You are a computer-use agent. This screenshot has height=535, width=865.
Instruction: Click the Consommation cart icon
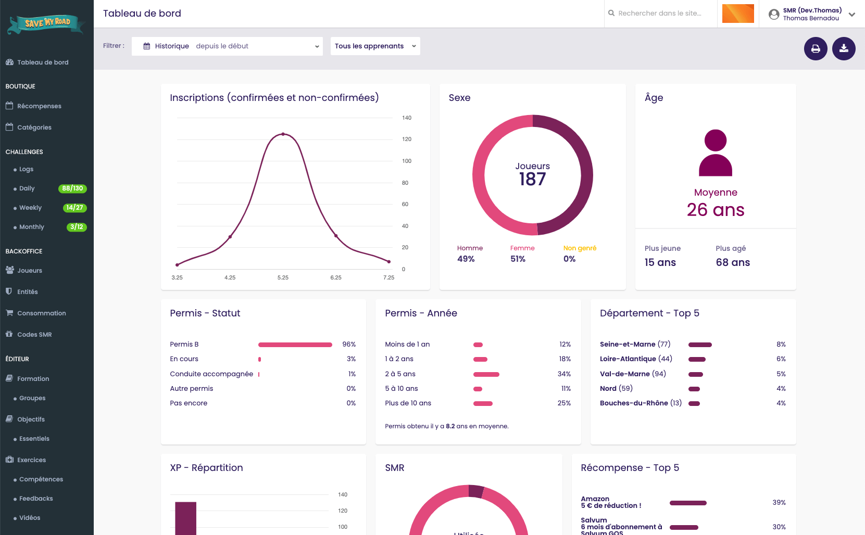9,313
